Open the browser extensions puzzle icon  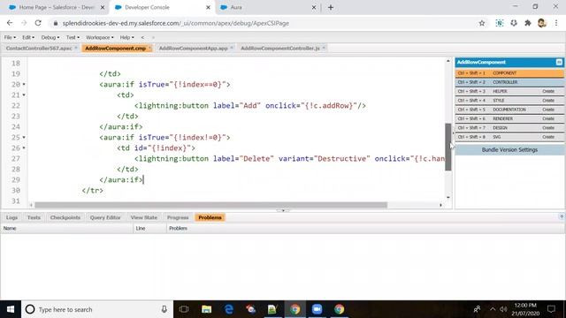click(x=528, y=23)
